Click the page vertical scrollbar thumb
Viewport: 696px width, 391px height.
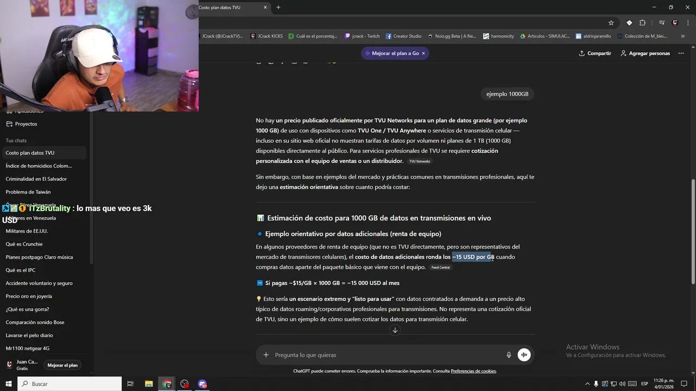693,232
